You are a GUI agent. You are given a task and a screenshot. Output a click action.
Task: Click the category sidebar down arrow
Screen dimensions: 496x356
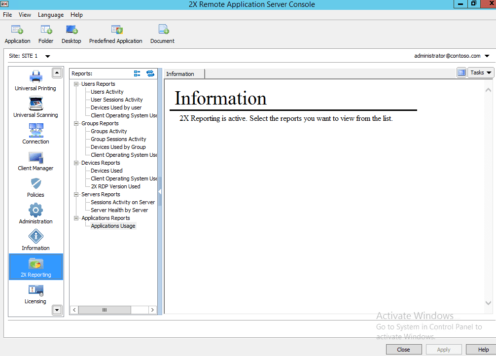(57, 310)
